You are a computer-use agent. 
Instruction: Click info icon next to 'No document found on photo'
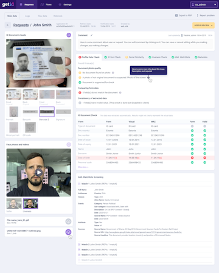pos(113,73)
